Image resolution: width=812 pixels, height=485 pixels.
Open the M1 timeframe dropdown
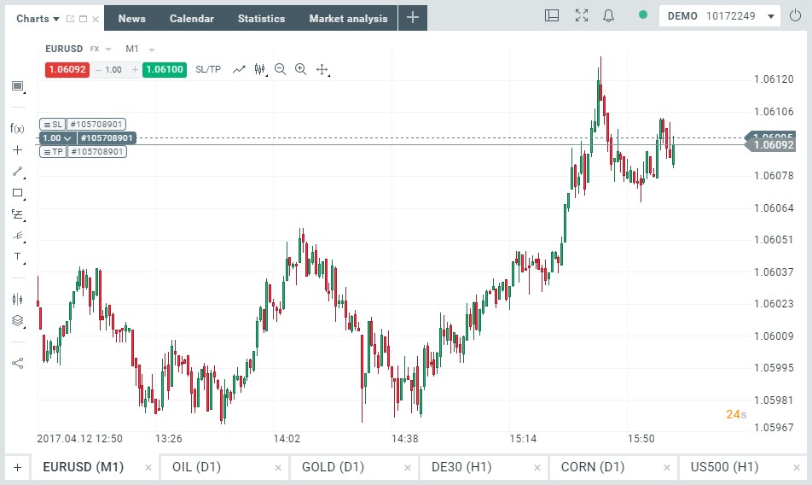pos(140,50)
